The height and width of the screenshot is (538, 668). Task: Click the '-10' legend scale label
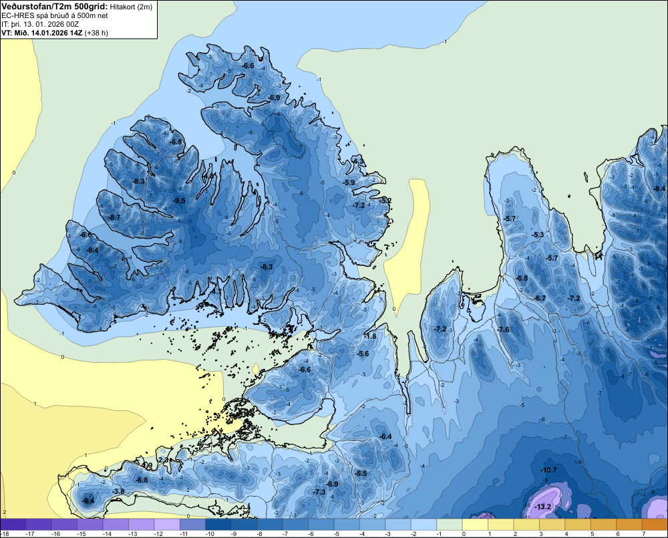209,534
